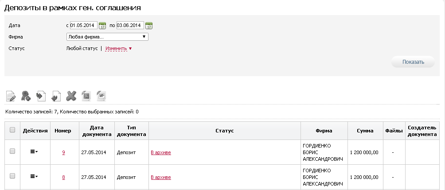
Task: Open actions menu for document 8
Action: click(x=34, y=176)
